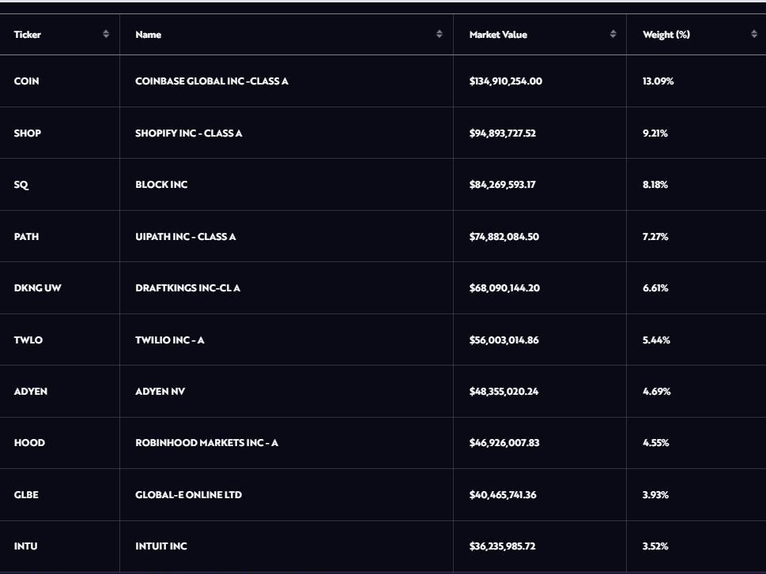Click the 13.09% weight value for COIN

(657, 81)
